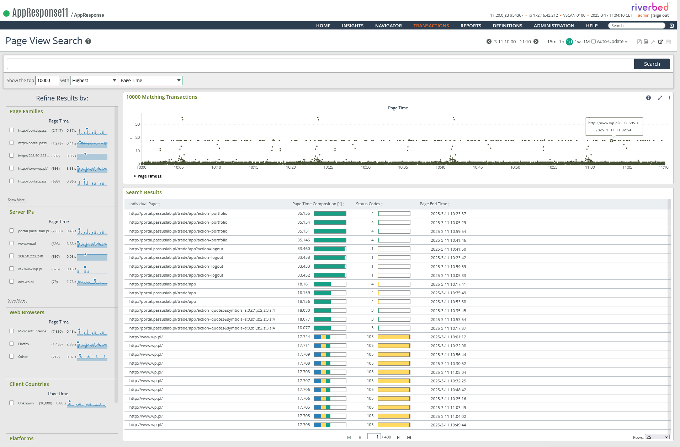This screenshot has width=680, height=447.
Task: Open the ADMINISTRATION menu
Action: click(554, 26)
